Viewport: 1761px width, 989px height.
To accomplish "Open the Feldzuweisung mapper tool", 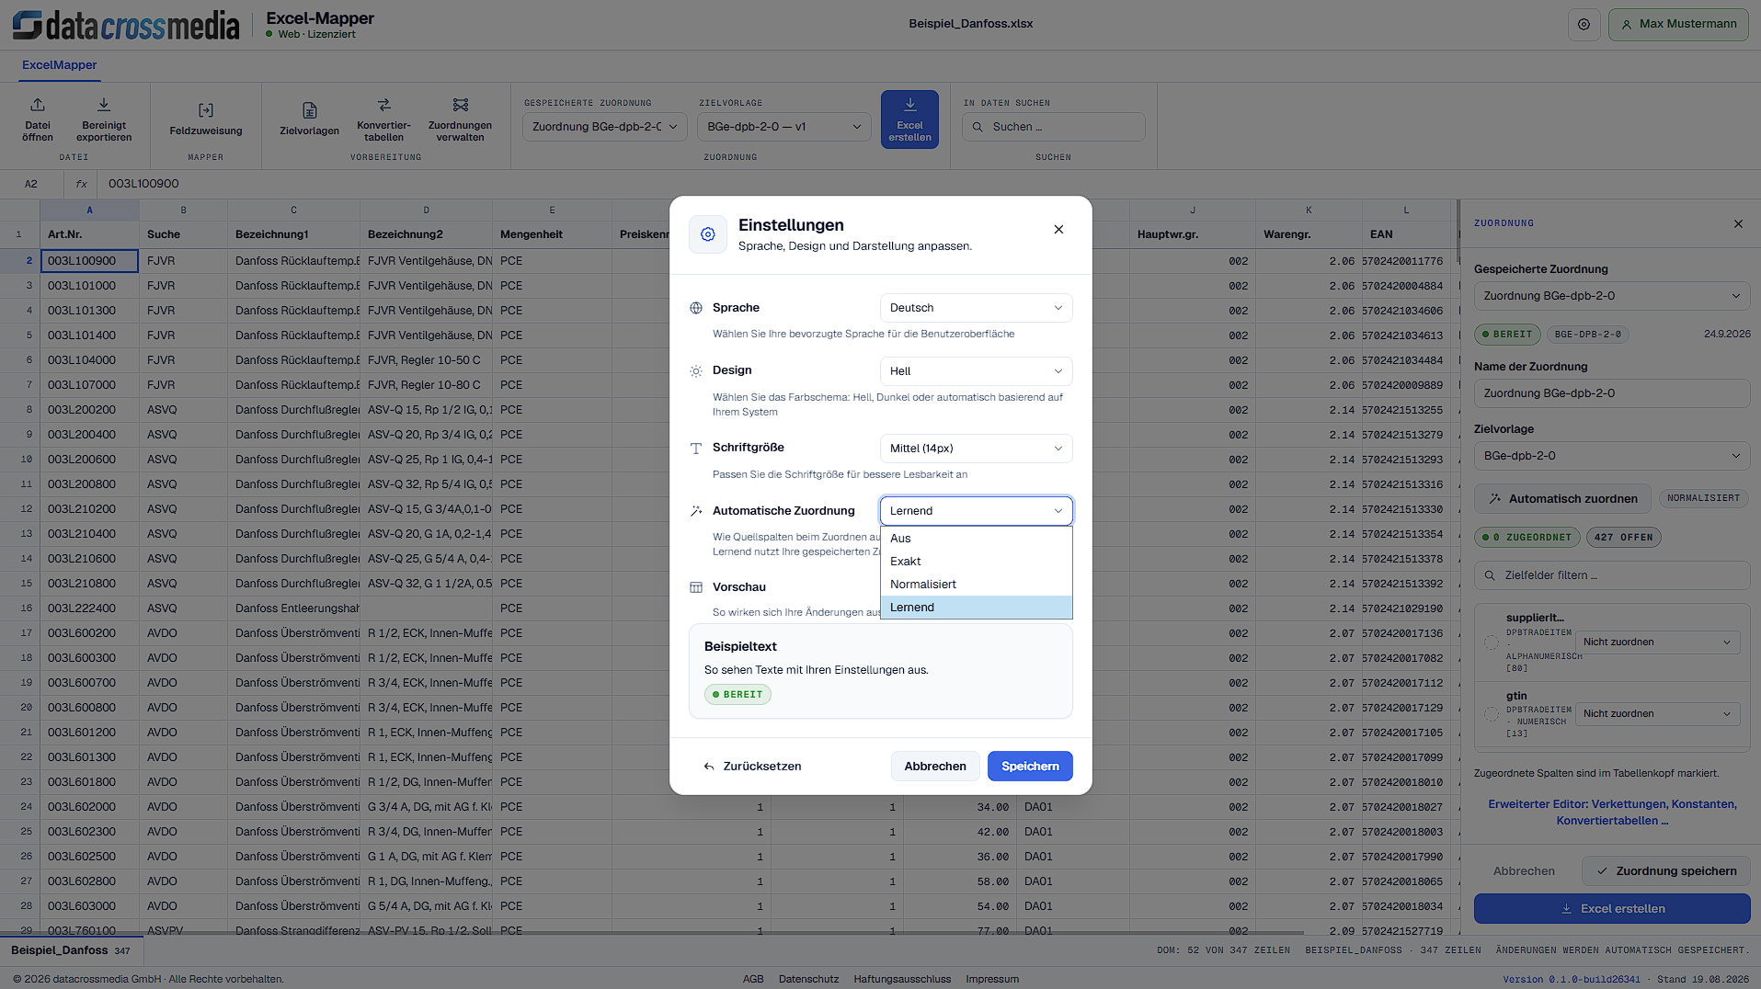I will pyautogui.click(x=206, y=119).
